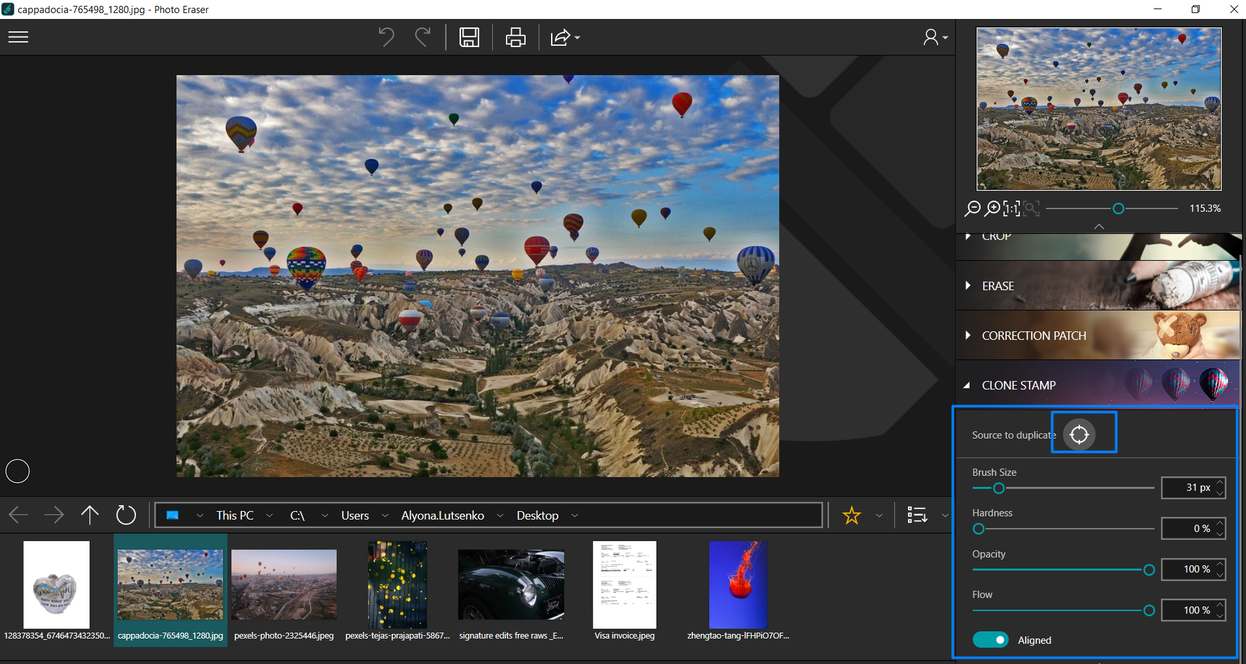Decrease Hardness with down stepper
The image size is (1246, 664).
click(x=1220, y=534)
